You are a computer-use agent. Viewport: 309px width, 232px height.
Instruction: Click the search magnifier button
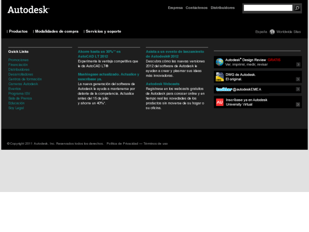click(x=297, y=8)
